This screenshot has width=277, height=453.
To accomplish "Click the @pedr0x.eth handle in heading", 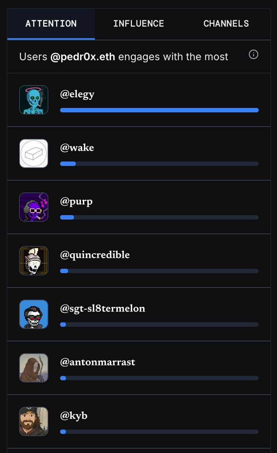I will point(83,57).
